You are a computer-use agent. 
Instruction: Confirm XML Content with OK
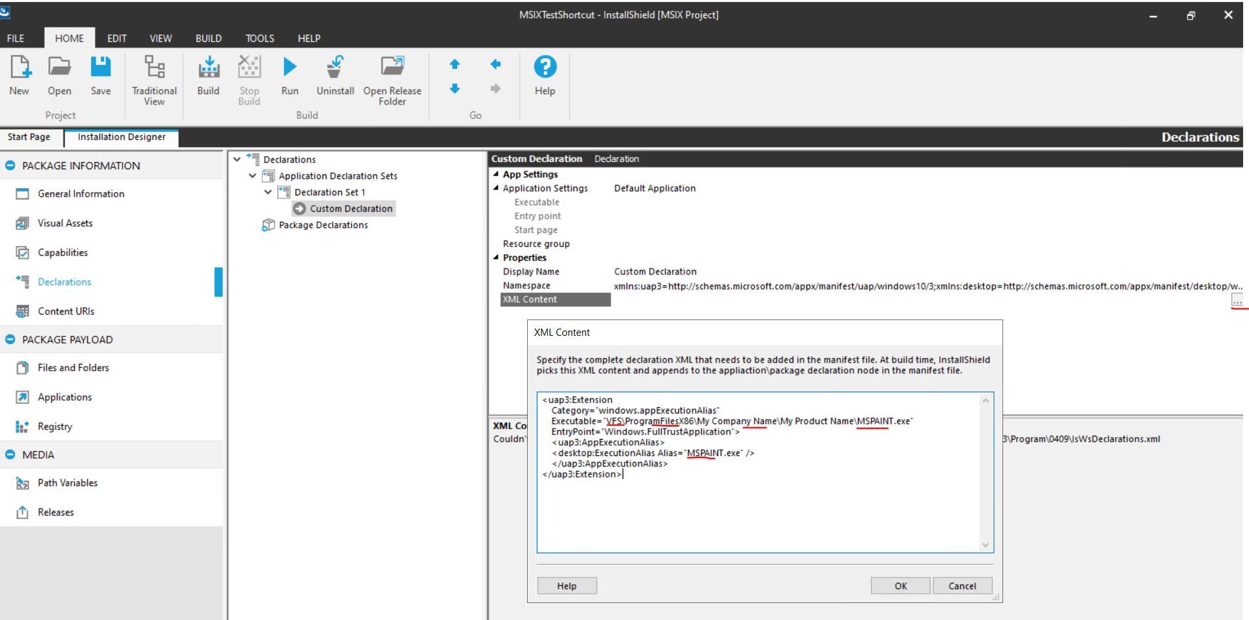tap(900, 585)
